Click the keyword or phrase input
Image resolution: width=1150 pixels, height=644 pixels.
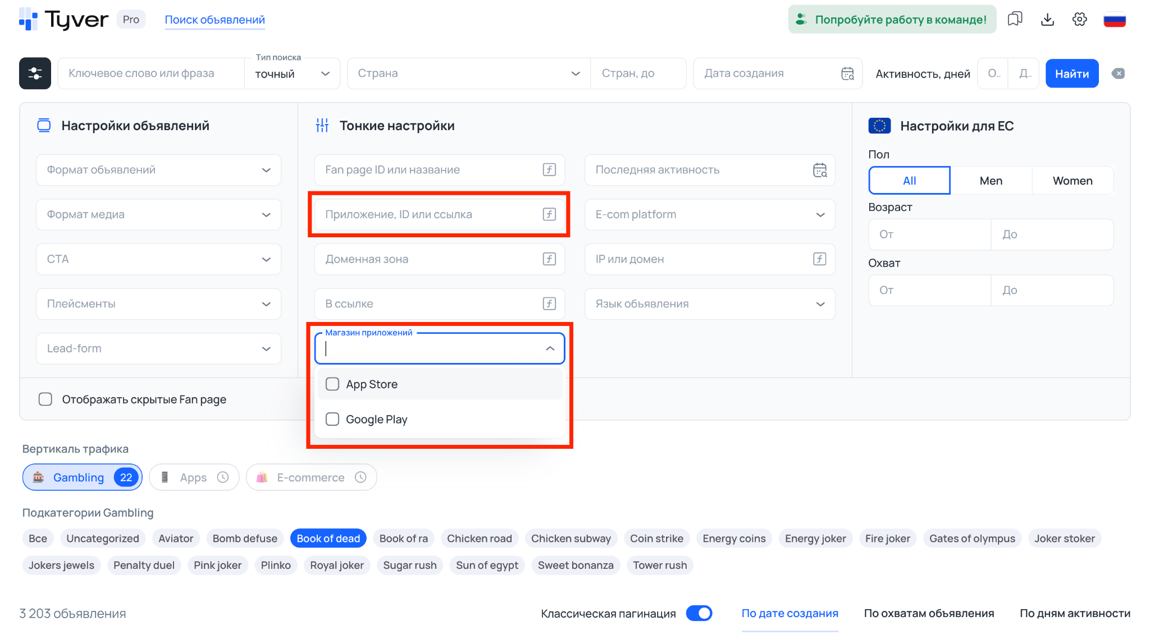pos(152,73)
